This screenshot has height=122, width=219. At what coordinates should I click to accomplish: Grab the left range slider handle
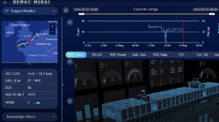point(81,14)
